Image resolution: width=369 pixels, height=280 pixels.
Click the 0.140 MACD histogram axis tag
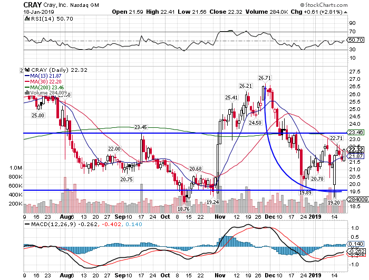(356, 244)
